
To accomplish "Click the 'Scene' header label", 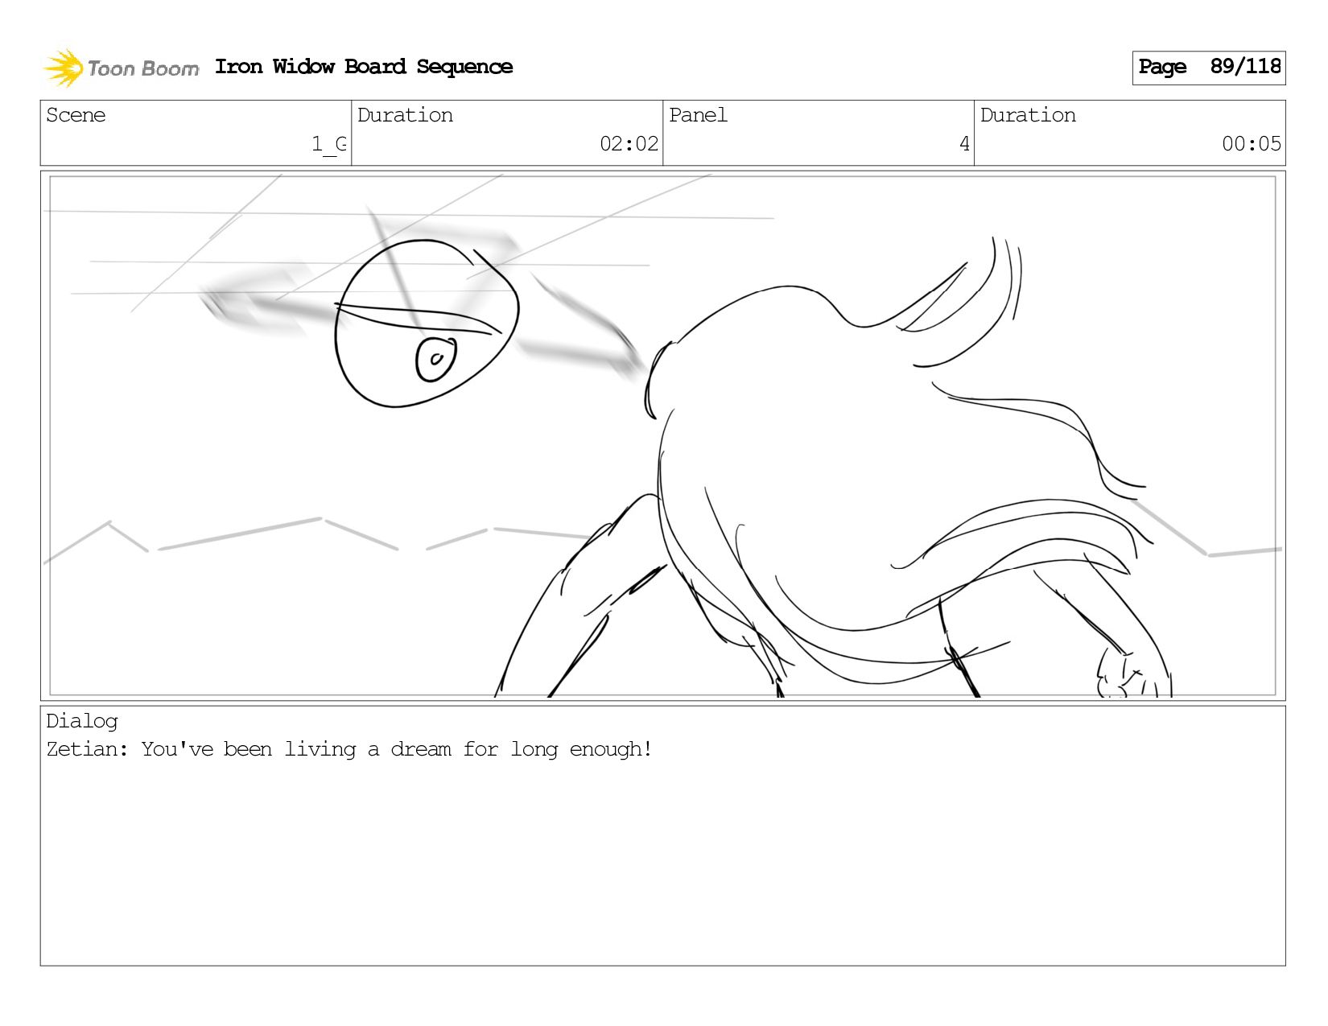I will click(76, 115).
